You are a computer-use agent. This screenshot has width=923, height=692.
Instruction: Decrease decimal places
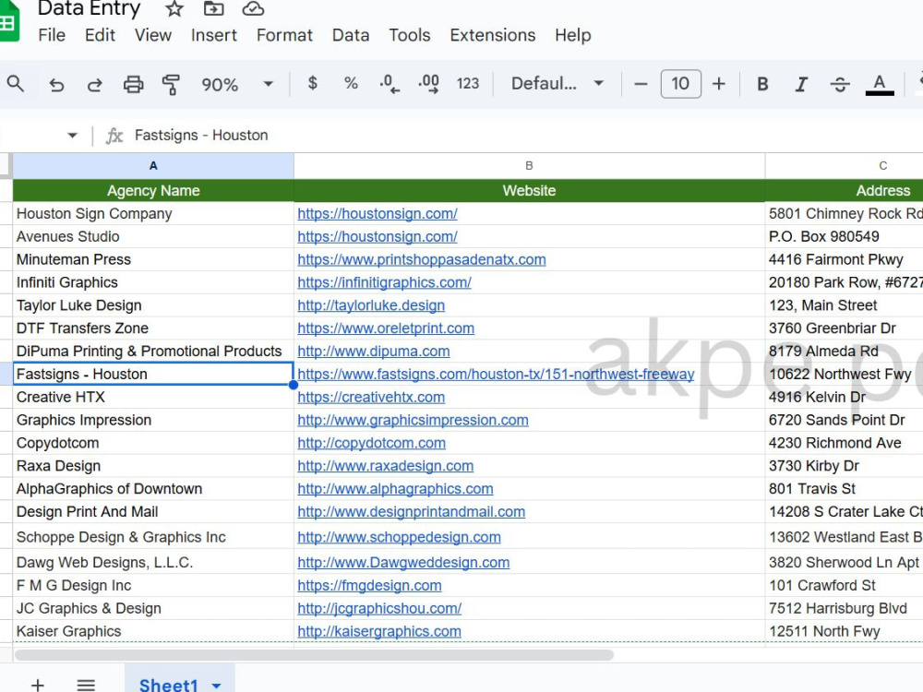pyautogui.click(x=390, y=84)
